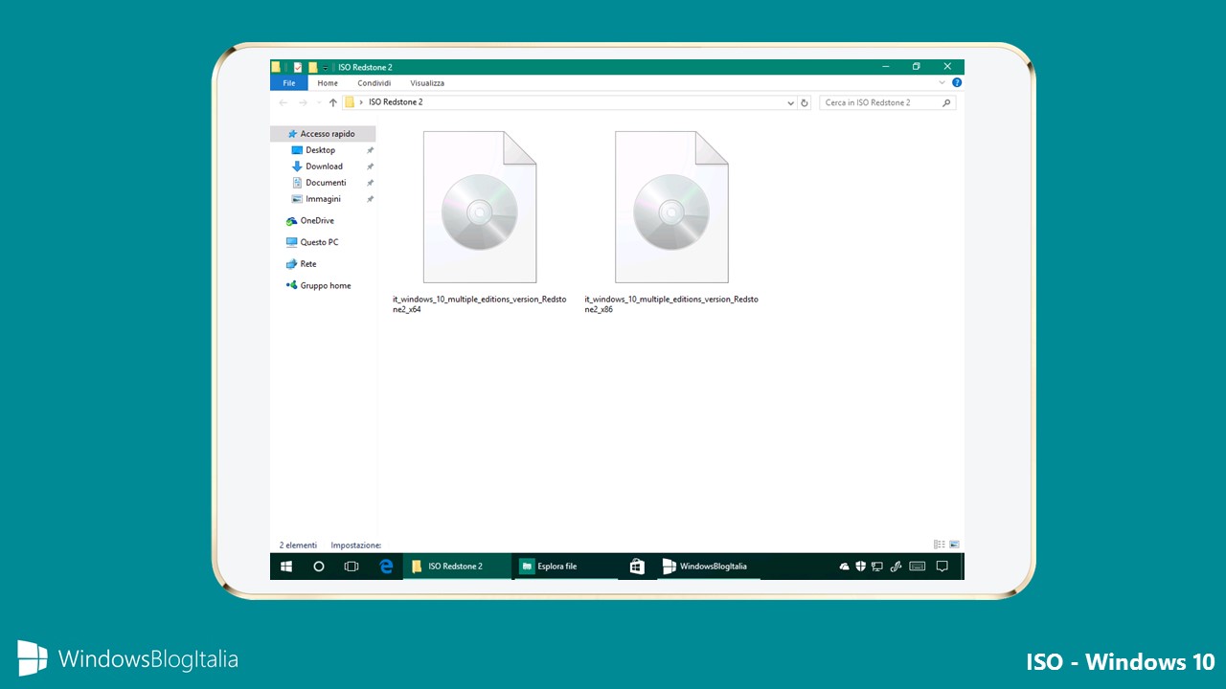This screenshot has height=689, width=1226.
Task: Open Task View on the taskbar
Action: 352,567
